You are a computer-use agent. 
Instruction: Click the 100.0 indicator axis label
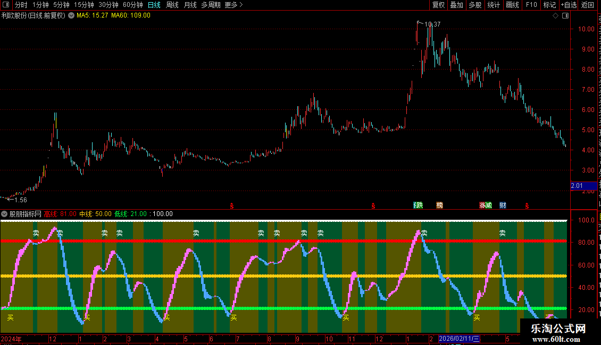[x=586, y=220]
